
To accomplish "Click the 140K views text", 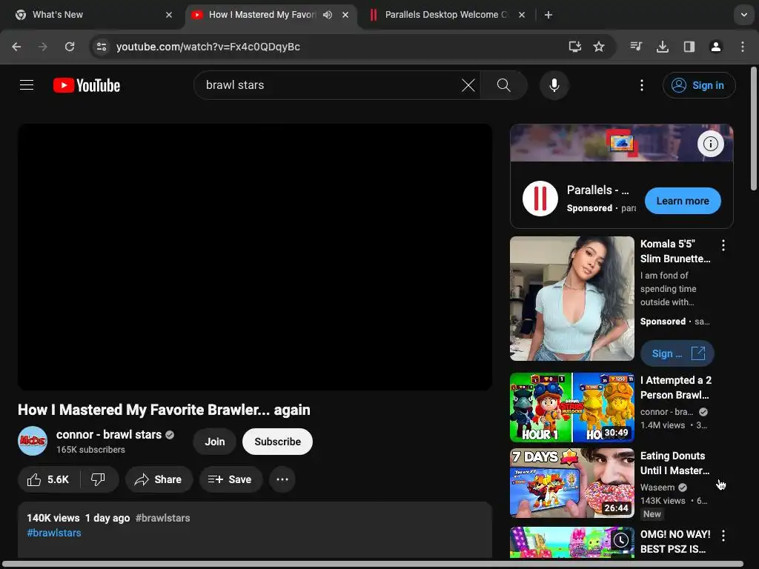I will click(x=53, y=518).
